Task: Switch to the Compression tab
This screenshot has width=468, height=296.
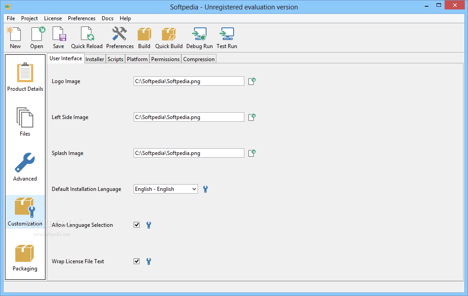Action: click(x=199, y=59)
